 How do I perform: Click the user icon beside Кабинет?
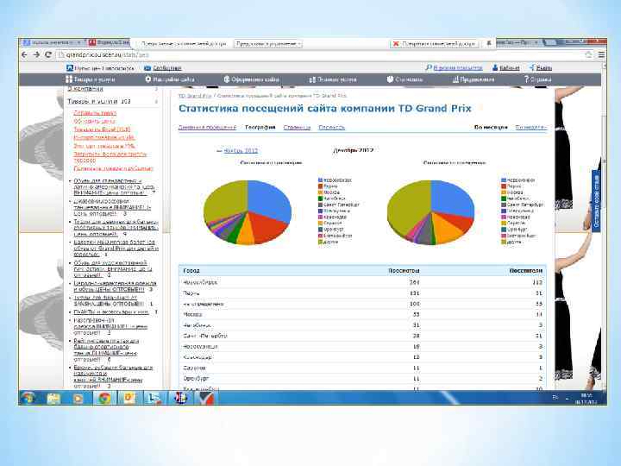tap(495, 68)
